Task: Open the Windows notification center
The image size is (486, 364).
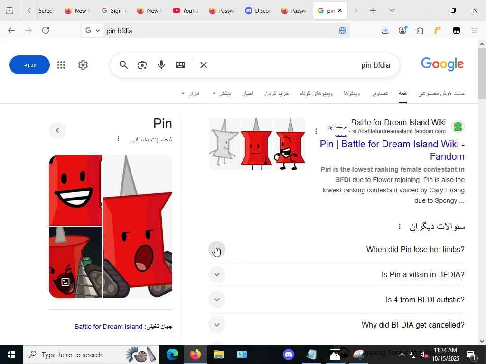Action: click(471, 355)
